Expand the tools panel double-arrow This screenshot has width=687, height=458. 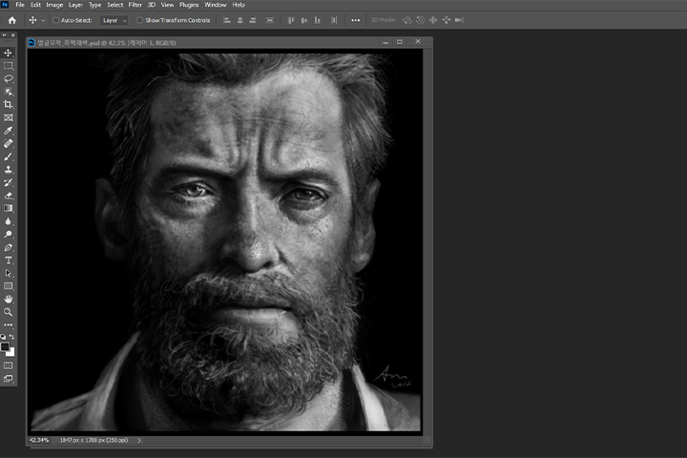[x=4, y=35]
